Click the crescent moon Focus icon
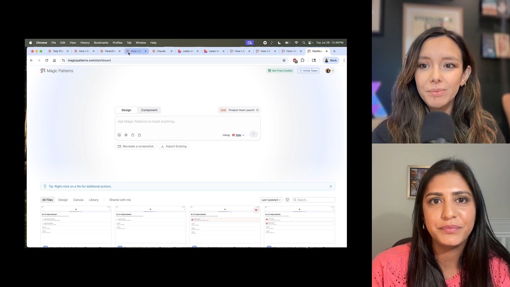This screenshot has width=510, height=287. pyautogui.click(x=279, y=43)
